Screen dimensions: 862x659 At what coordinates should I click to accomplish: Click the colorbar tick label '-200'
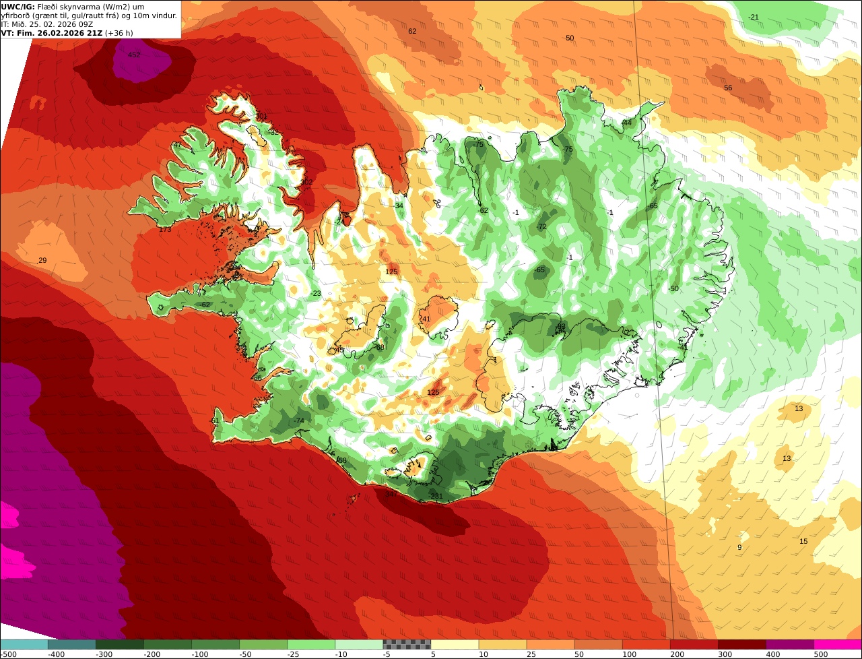[x=152, y=654]
